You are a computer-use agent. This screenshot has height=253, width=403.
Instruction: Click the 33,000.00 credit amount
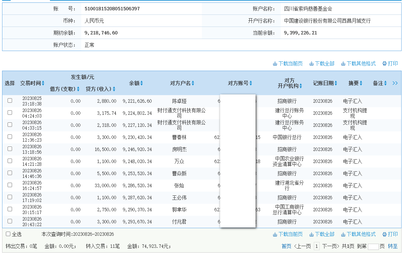105,186
